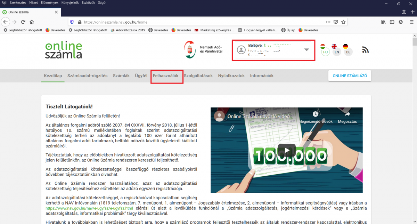Click the Nemzeti Adó- és Vámhivatal crest
The image size is (417, 224).
(190, 50)
